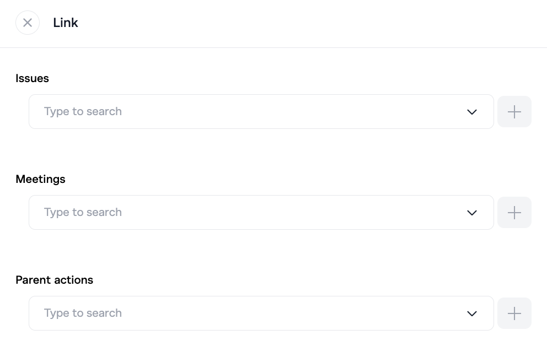Add a new meeting with plus icon

click(x=514, y=213)
